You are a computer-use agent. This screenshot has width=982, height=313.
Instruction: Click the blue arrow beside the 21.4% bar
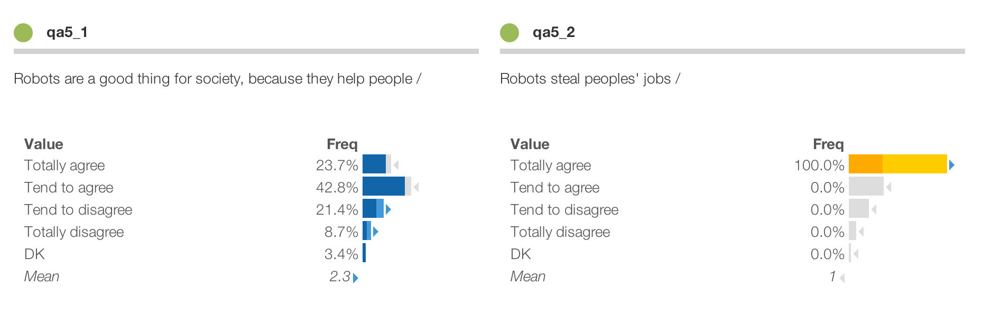388,209
